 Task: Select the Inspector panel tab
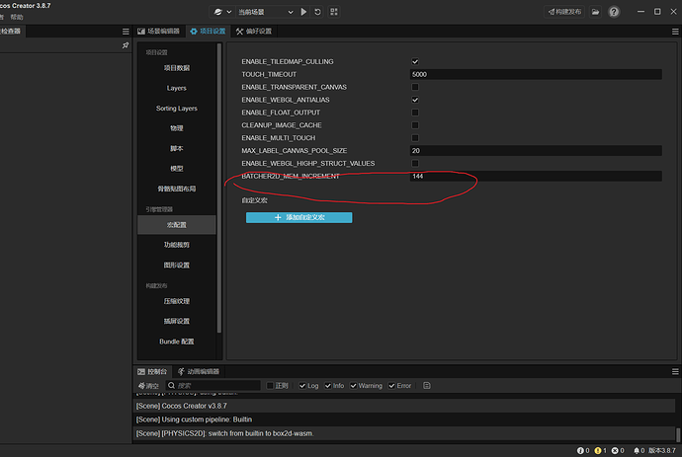click(11, 31)
